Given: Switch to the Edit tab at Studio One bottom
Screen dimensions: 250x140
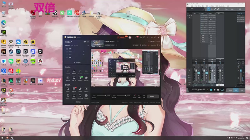Looking at the screenshot, I should (x=230, y=90).
